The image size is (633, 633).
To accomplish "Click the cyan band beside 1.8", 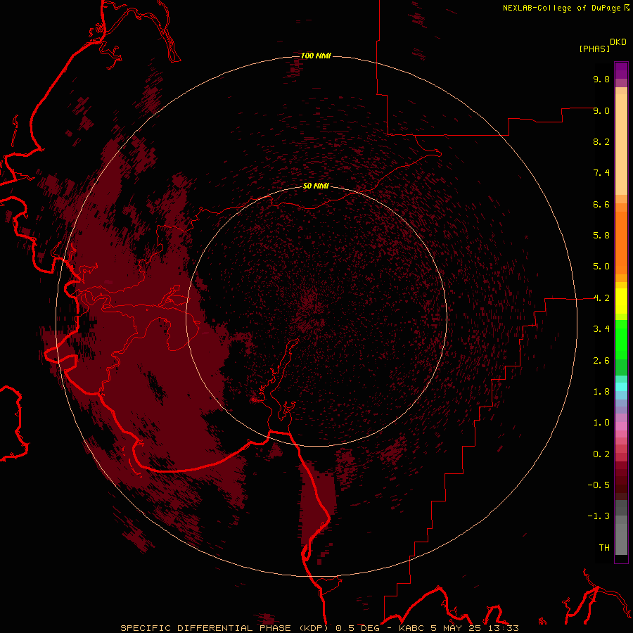I will click(621, 387).
